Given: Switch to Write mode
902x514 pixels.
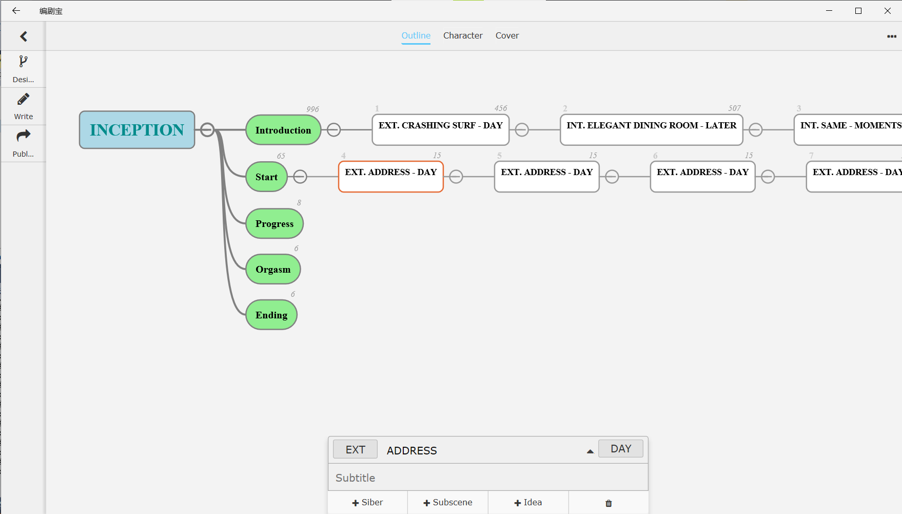Looking at the screenshot, I should (24, 106).
